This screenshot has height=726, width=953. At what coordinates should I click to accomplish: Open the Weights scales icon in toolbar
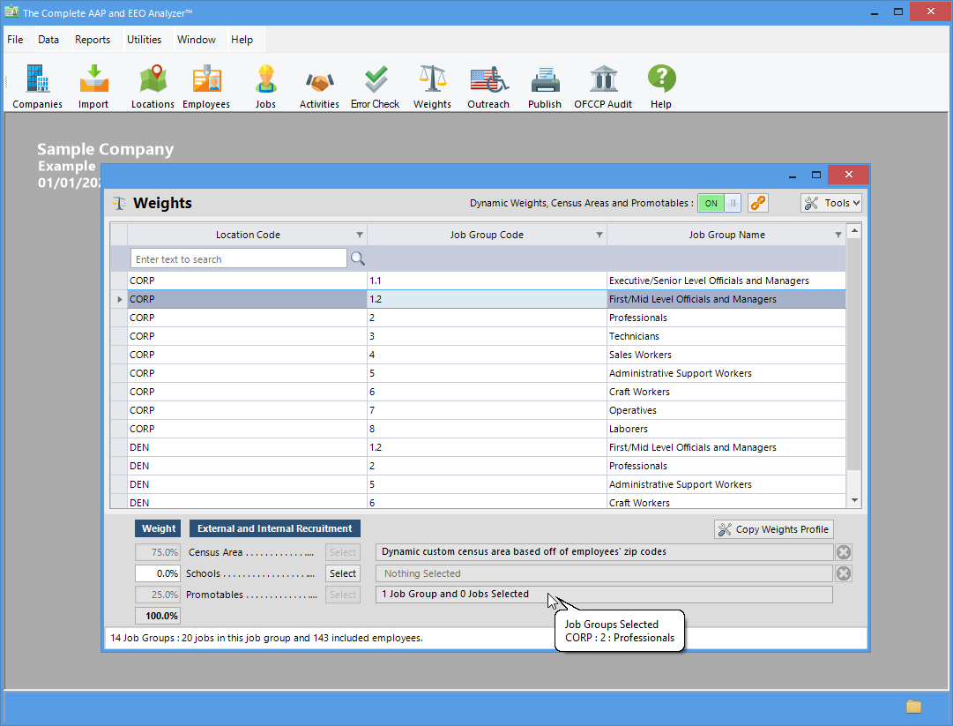[432, 87]
